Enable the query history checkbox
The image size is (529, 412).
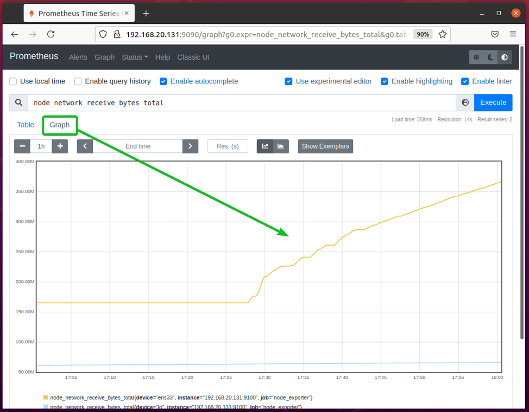pos(78,81)
